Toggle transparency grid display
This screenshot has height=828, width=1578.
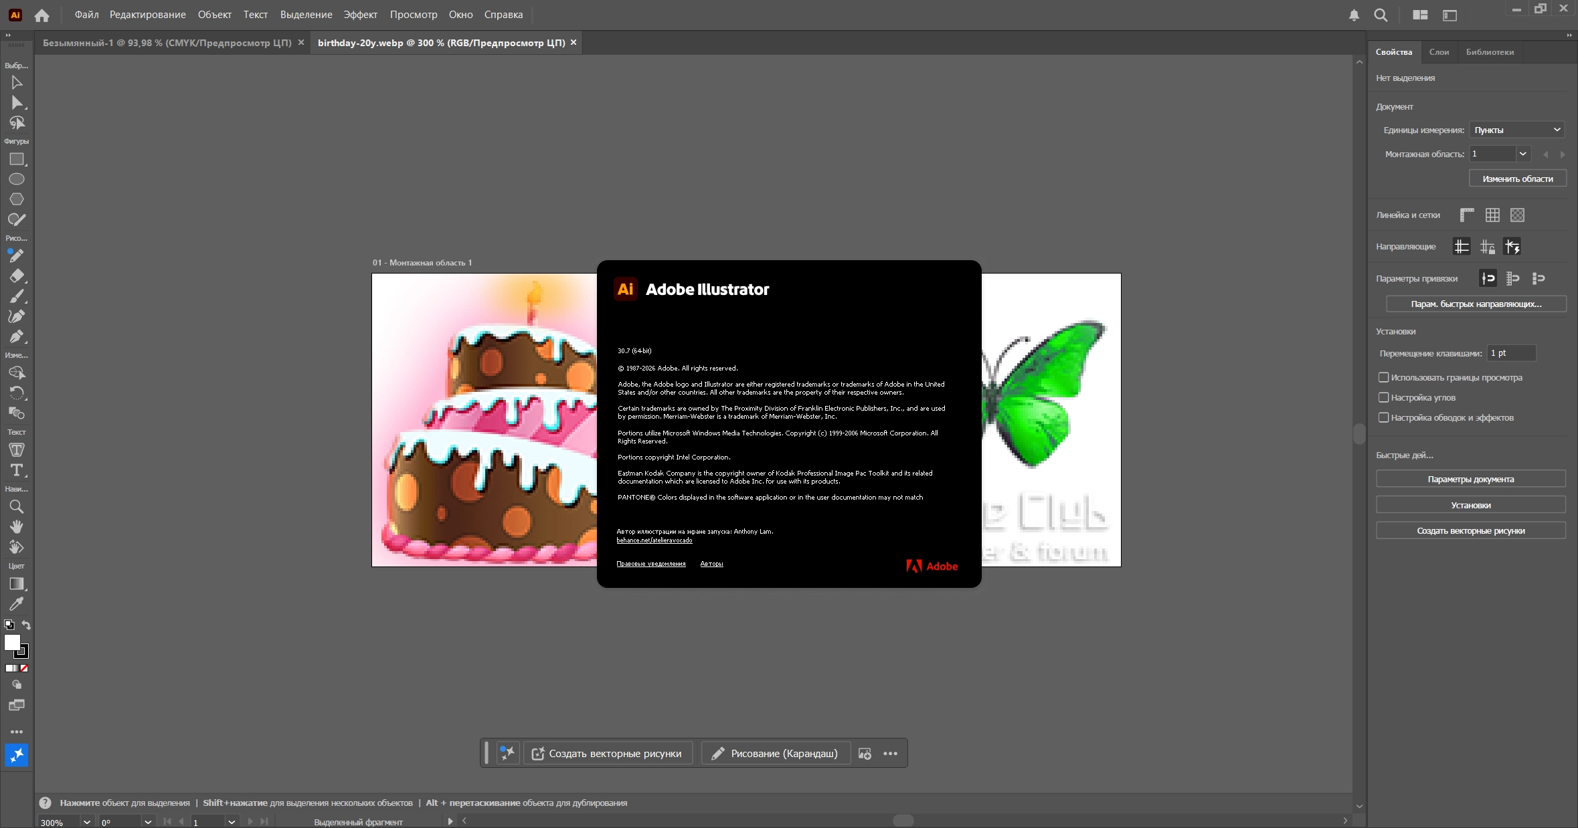1518,215
